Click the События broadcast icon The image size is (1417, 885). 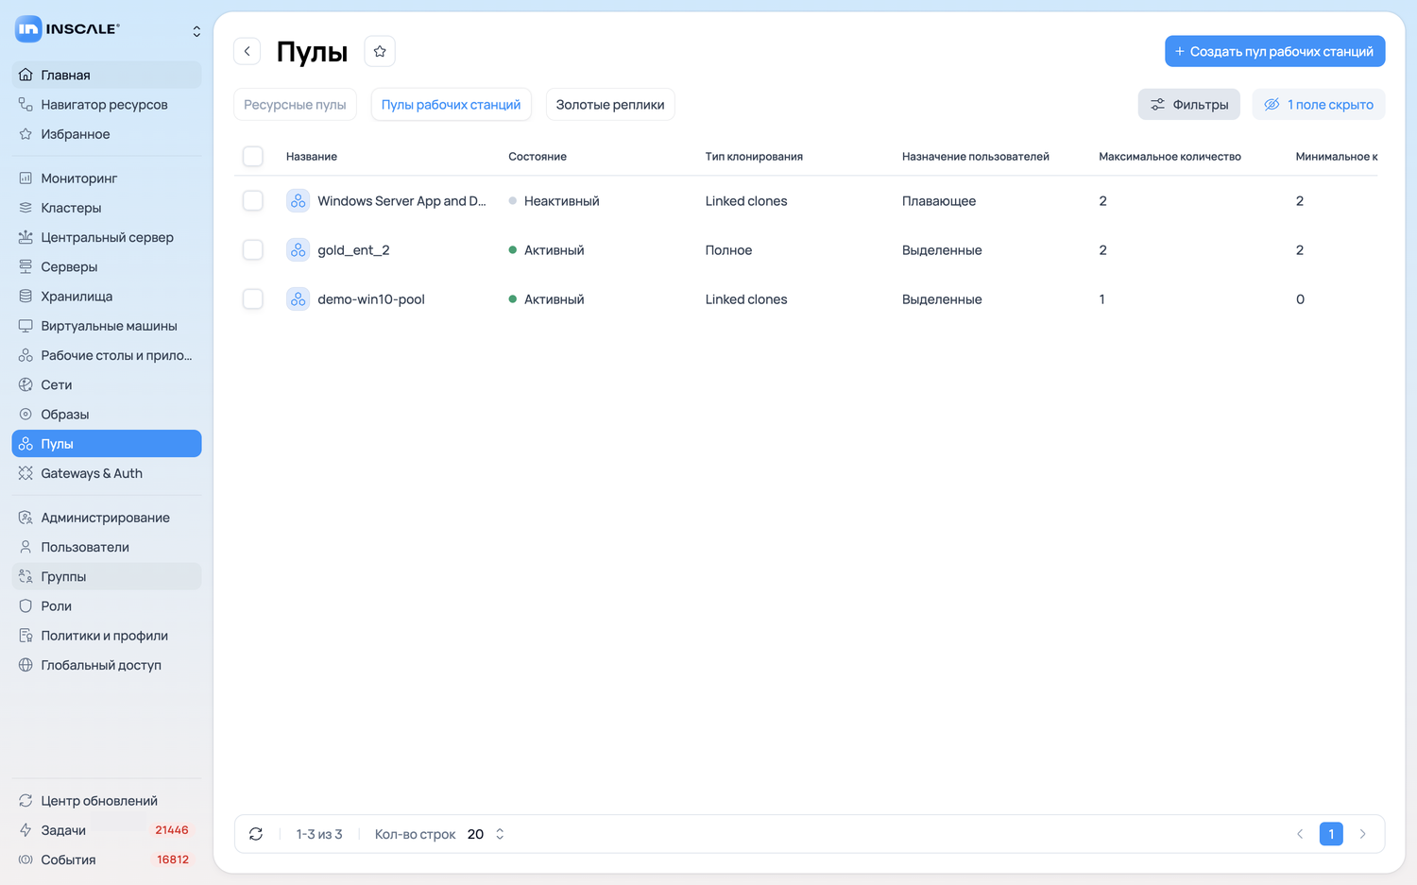26,859
